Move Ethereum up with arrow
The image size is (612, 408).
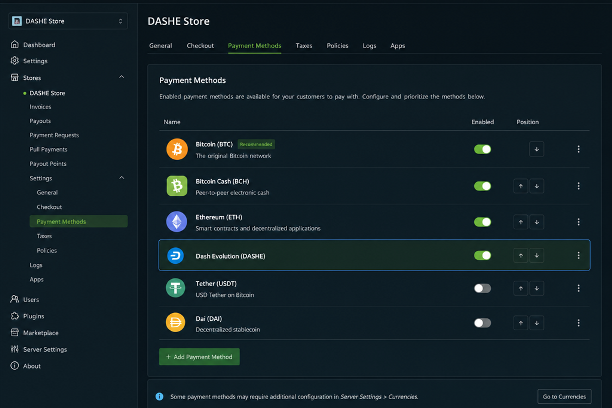point(521,222)
